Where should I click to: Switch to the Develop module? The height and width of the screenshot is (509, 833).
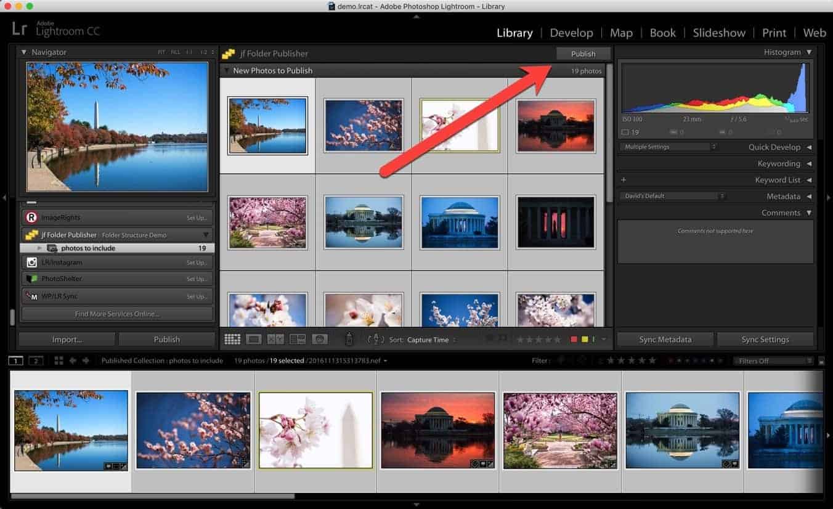tap(571, 33)
